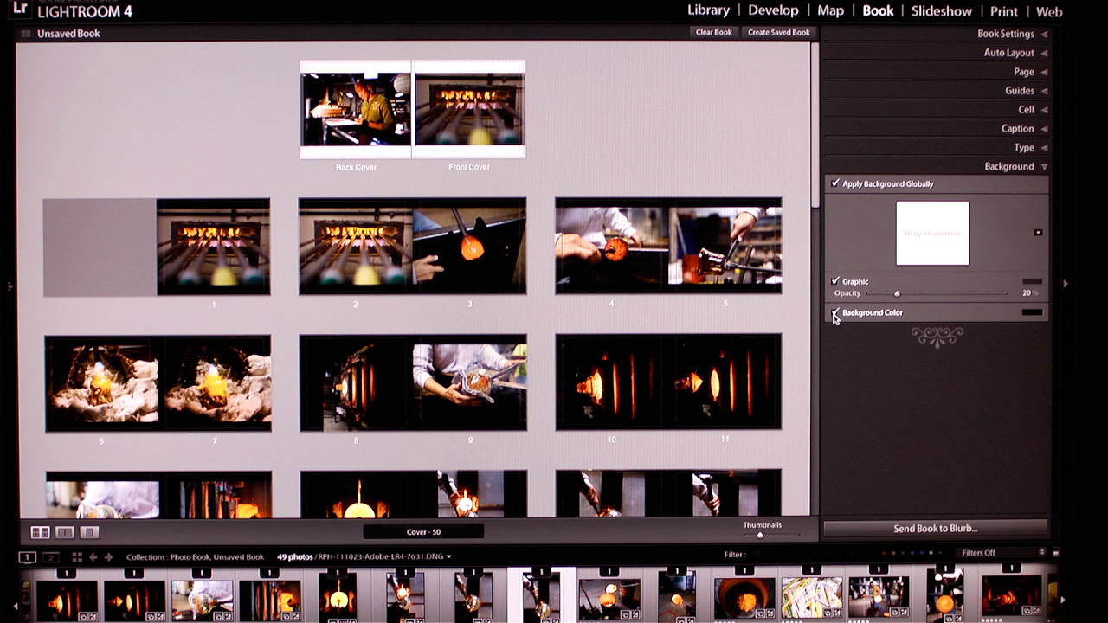
Task: Click the Create Saved Book button
Action: click(777, 32)
